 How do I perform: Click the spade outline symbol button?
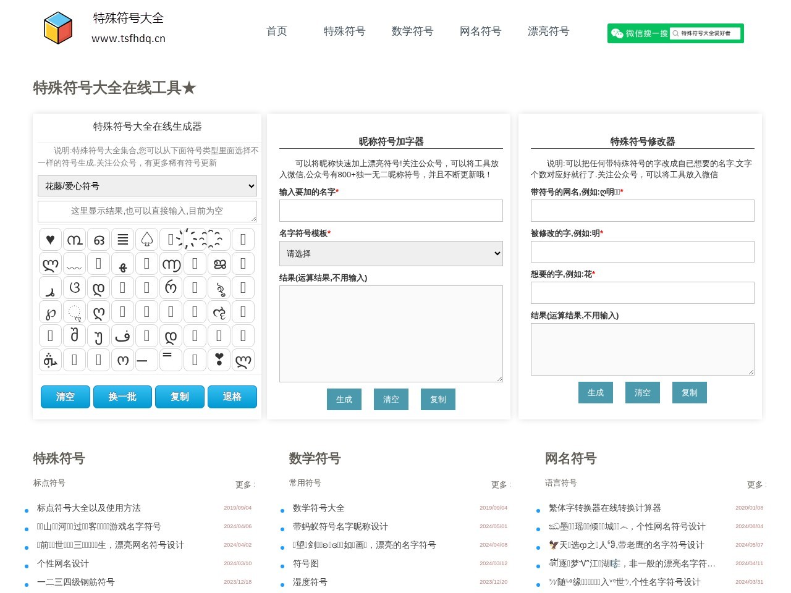click(146, 239)
